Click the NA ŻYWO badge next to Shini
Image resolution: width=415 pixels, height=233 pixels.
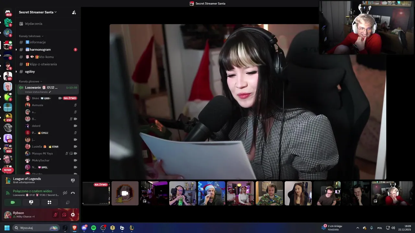[70, 98]
